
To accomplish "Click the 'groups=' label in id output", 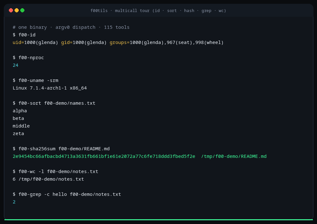I will tap(120, 43).
